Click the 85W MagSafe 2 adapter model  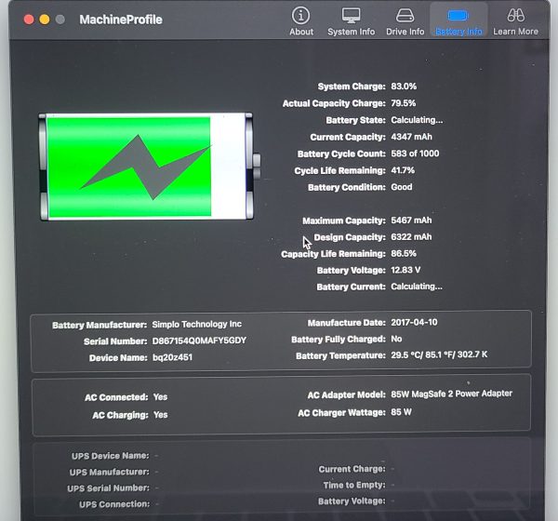click(x=451, y=394)
